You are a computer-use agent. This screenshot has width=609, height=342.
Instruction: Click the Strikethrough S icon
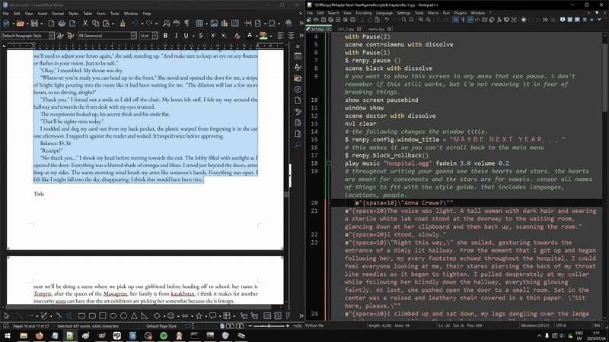pyautogui.click(x=201, y=36)
